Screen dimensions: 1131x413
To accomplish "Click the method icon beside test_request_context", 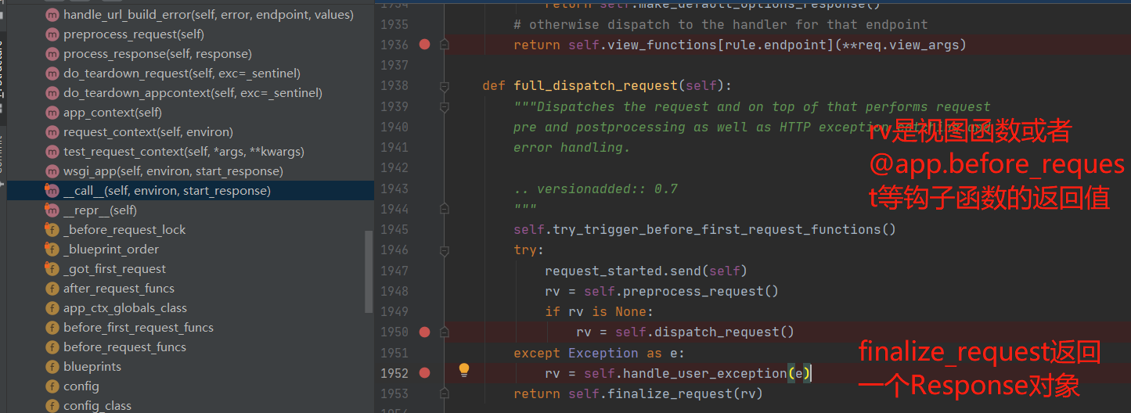I will [x=52, y=152].
